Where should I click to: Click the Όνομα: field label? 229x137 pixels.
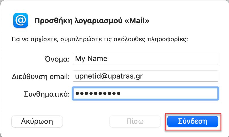pyautogui.click(x=57, y=59)
